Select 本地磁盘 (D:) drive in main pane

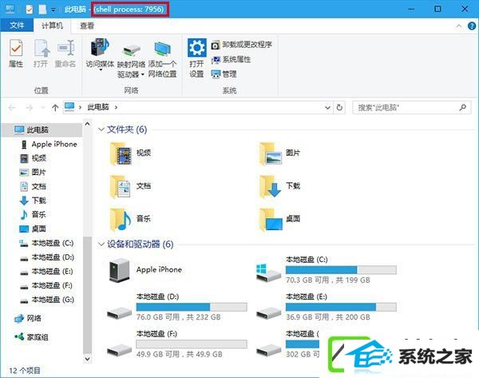tap(177, 307)
